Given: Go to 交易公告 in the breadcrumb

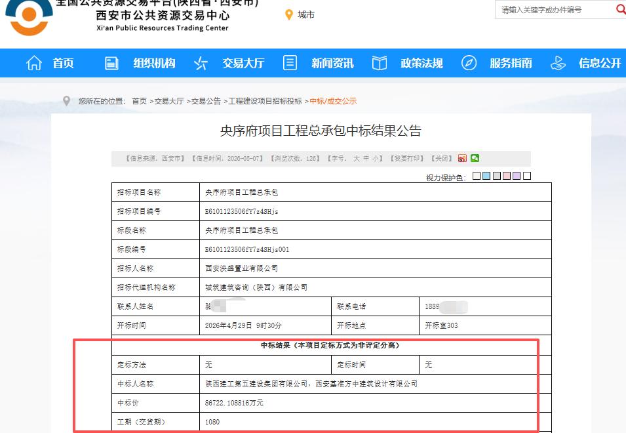Looking at the screenshot, I should (206, 101).
